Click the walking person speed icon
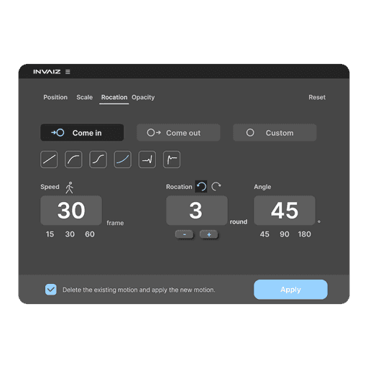The image size is (368, 368). coord(70,188)
